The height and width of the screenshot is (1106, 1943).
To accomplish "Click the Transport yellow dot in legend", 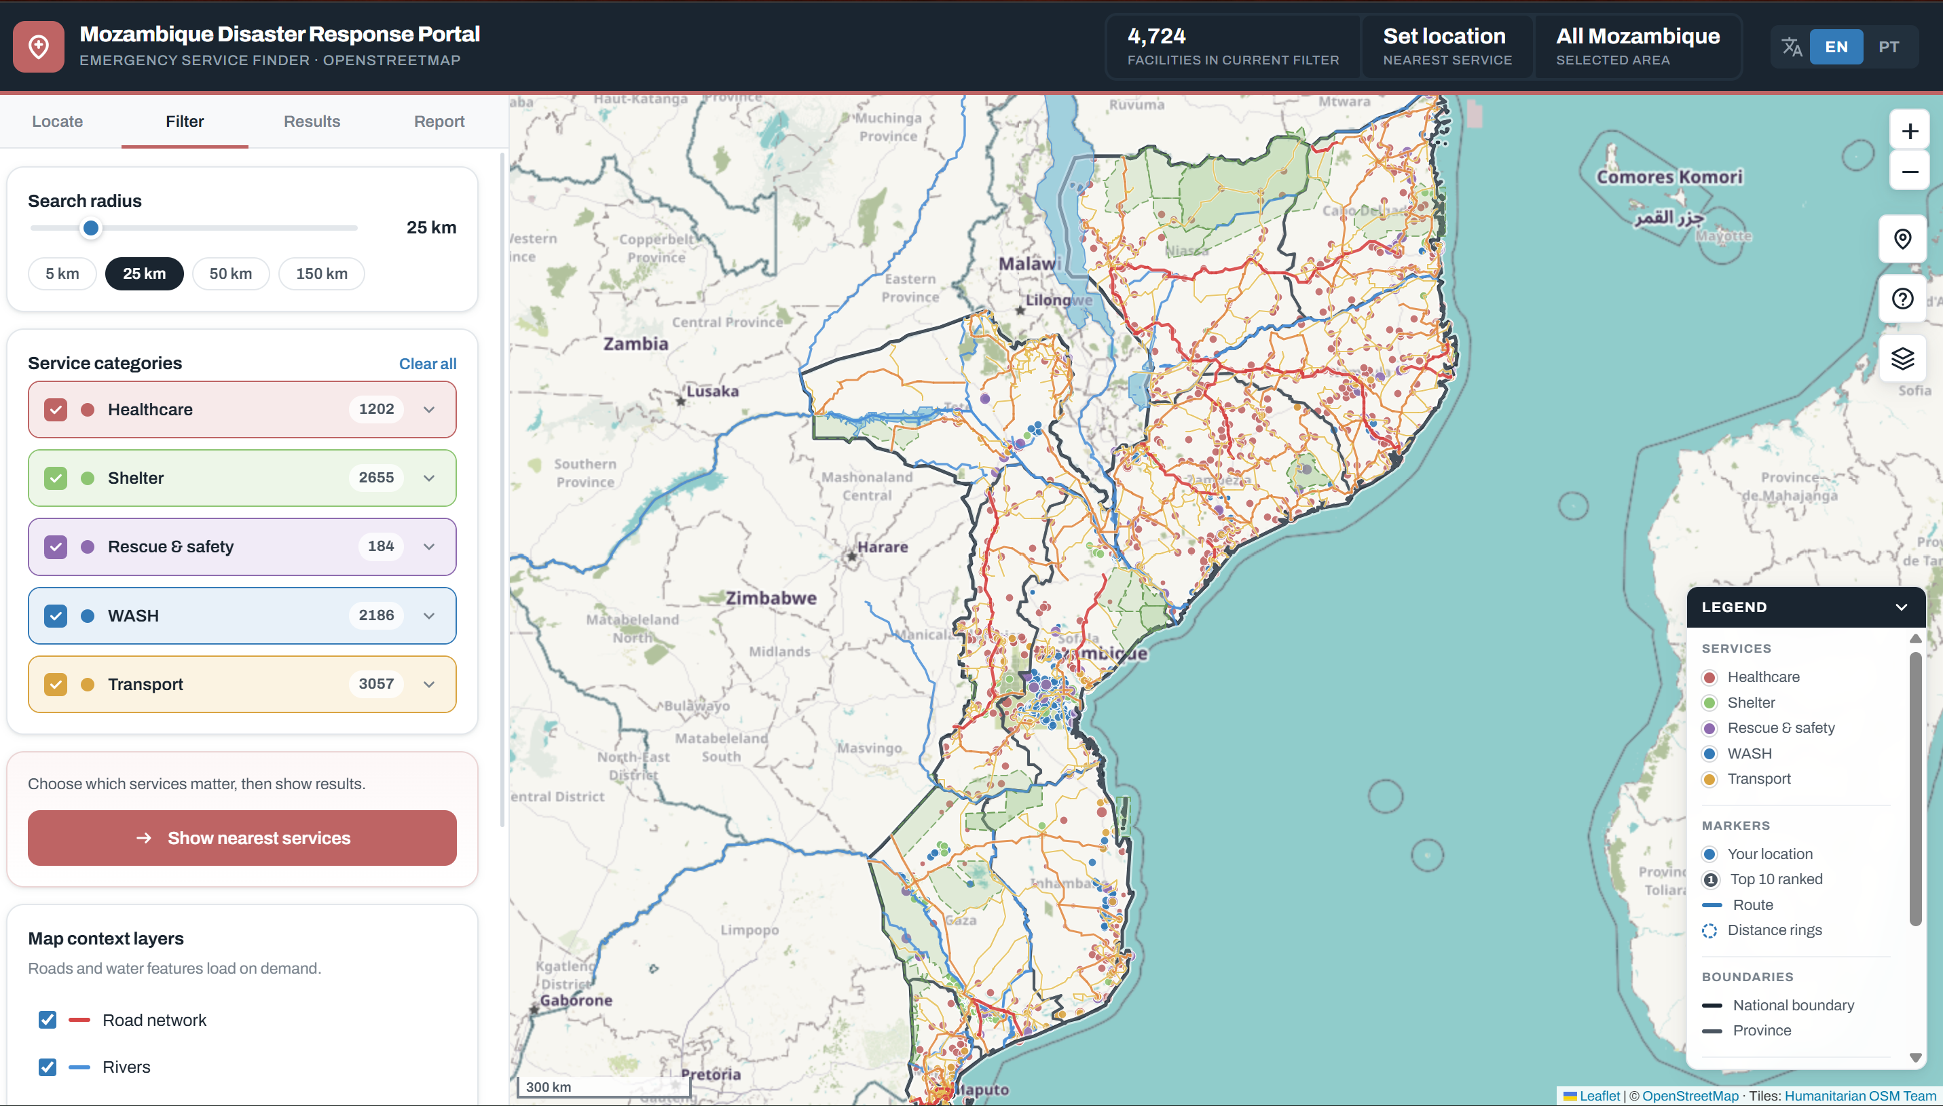I will click(1709, 780).
